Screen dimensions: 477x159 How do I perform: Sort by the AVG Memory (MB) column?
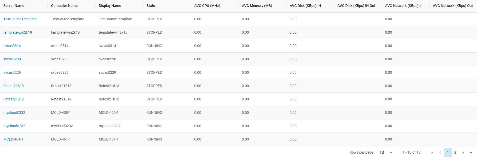(x=257, y=6)
